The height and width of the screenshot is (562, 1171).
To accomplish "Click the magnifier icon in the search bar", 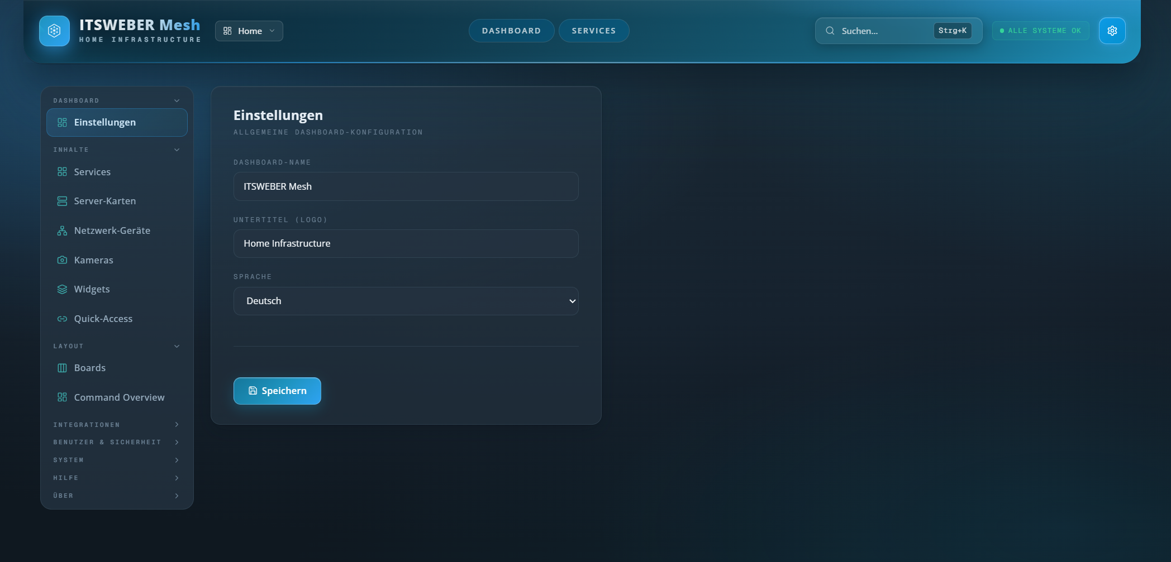I will (830, 31).
